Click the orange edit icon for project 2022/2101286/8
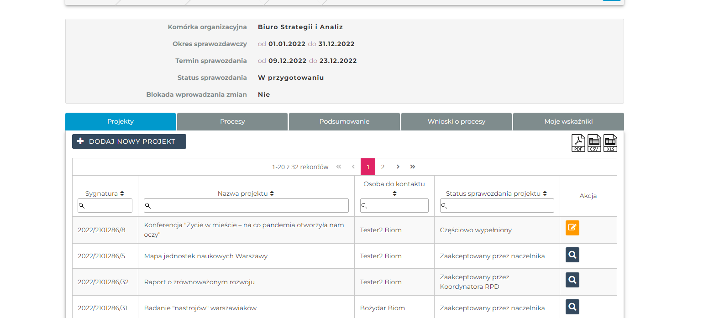Viewport: 714px width, 318px height. point(572,228)
